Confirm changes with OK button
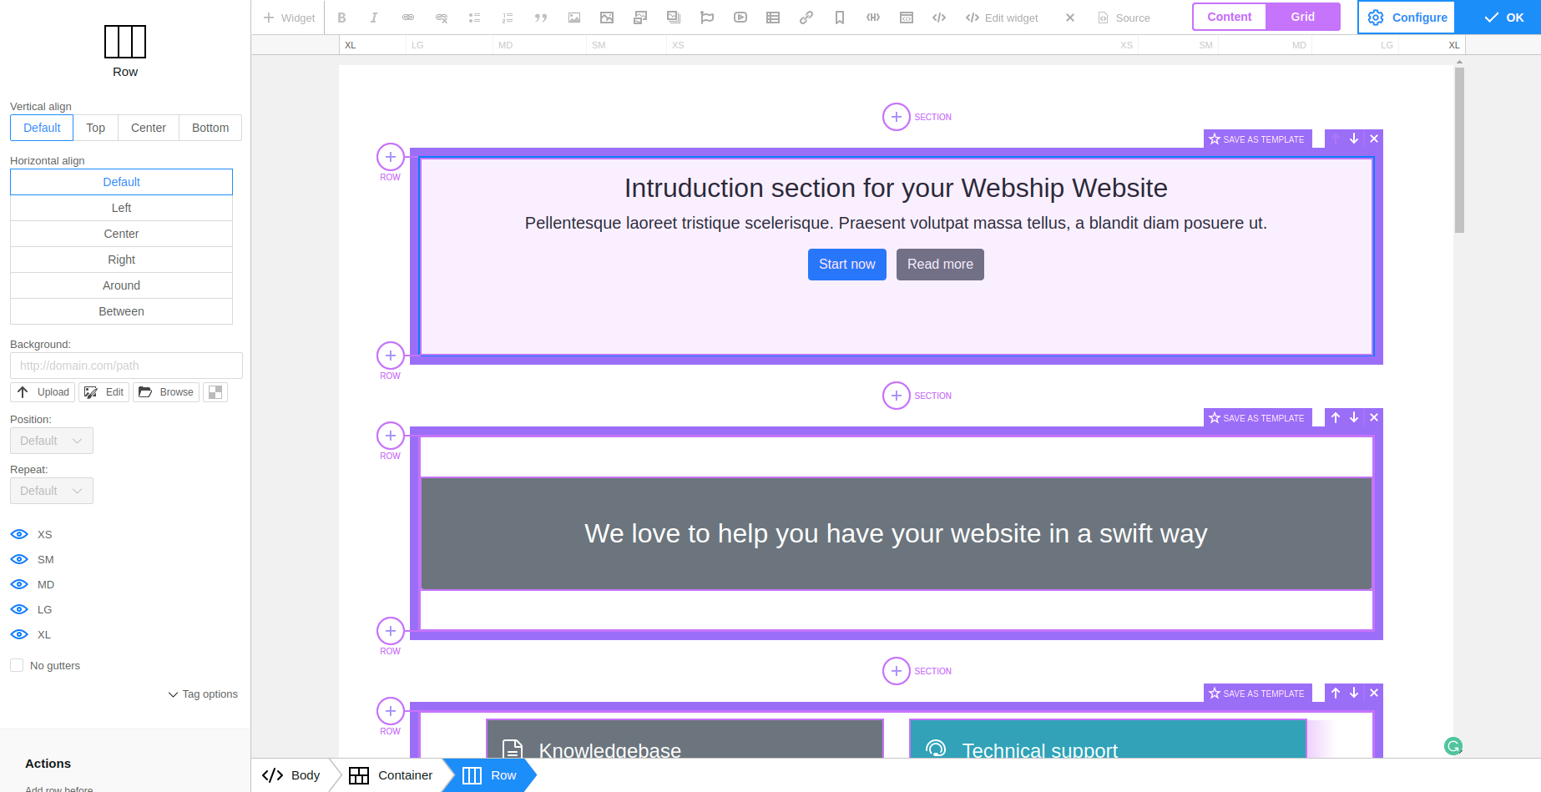 pyautogui.click(x=1504, y=18)
